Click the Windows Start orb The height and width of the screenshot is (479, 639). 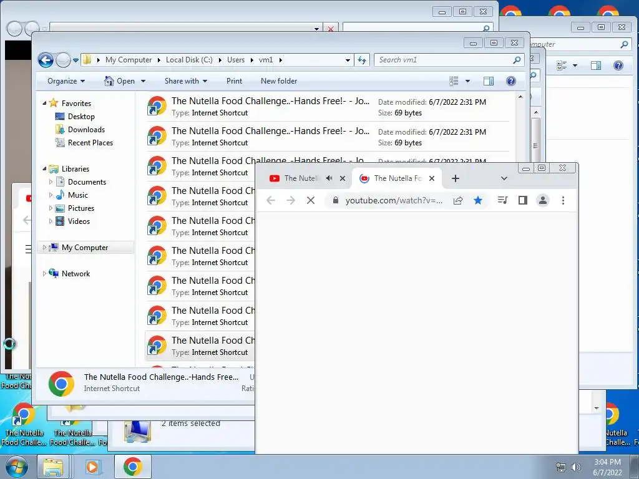pyautogui.click(x=17, y=467)
